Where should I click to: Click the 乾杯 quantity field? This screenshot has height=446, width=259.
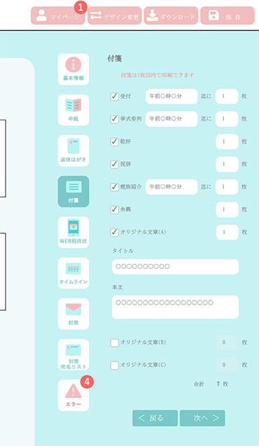[x=227, y=141]
